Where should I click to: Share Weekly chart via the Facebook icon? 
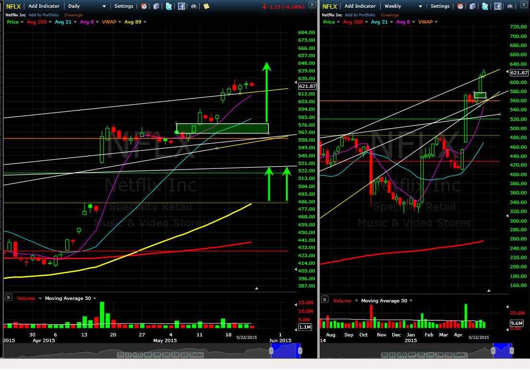497,6
